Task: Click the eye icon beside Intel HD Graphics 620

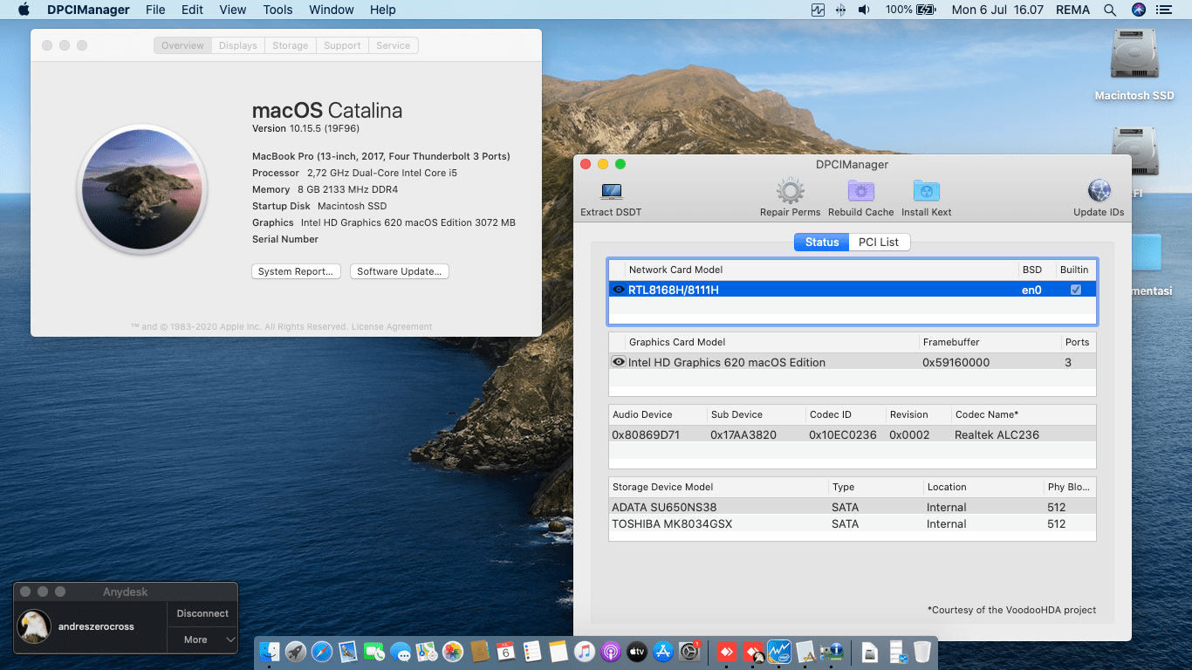Action: (x=619, y=362)
